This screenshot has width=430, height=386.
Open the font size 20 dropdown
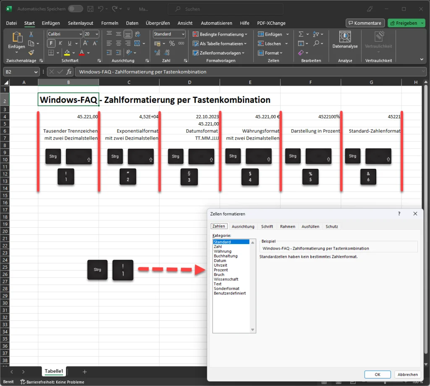tap(97, 34)
